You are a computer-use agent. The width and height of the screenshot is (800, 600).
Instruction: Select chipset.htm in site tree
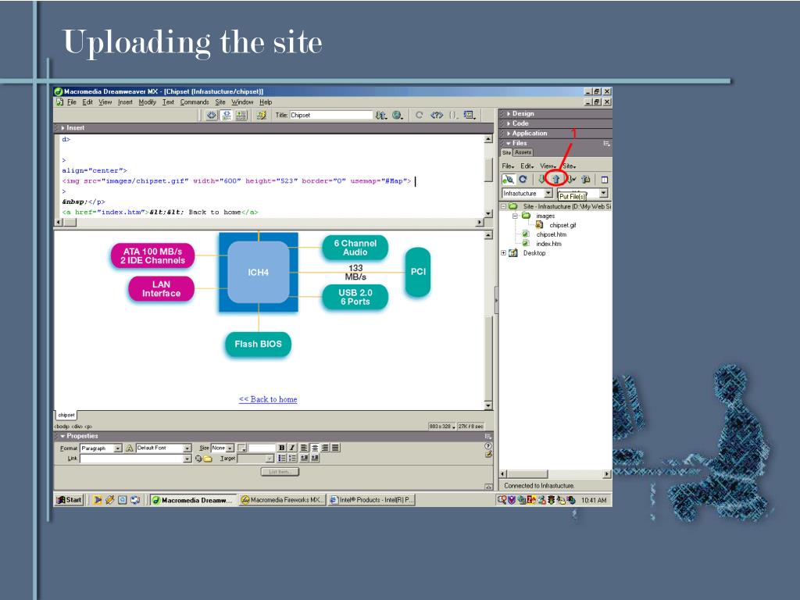(551, 234)
